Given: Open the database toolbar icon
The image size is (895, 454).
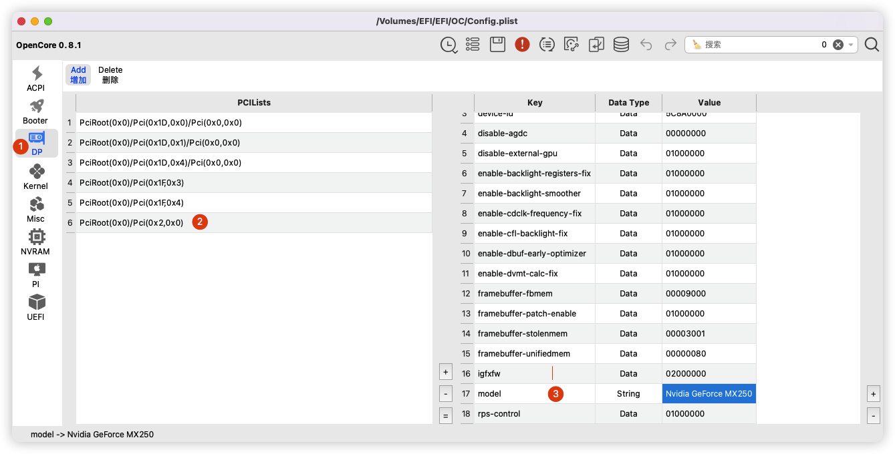Looking at the screenshot, I should [x=621, y=44].
